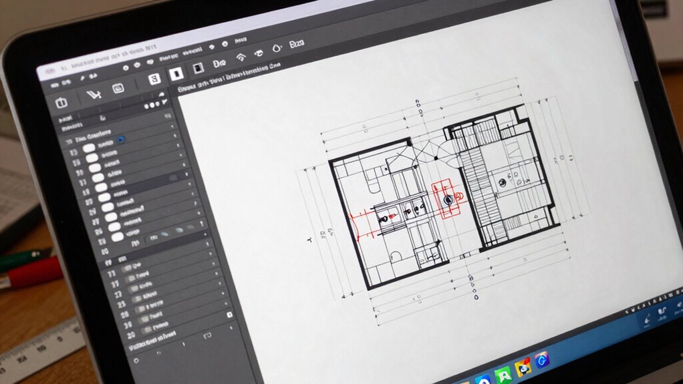Click the trash bin icon in left panel

tap(61, 103)
